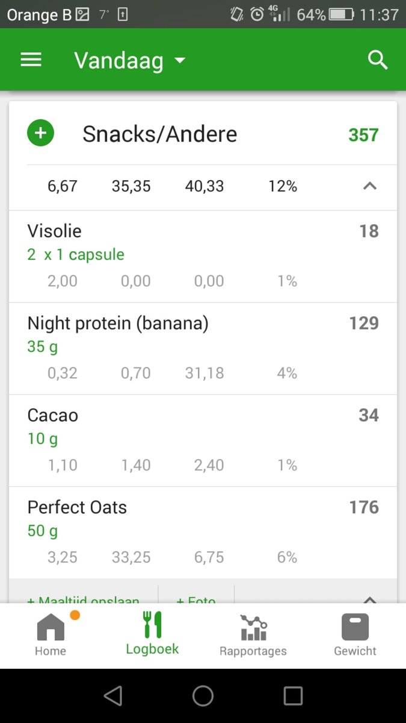Add item with green plus icon
406x723 pixels.
tap(41, 134)
